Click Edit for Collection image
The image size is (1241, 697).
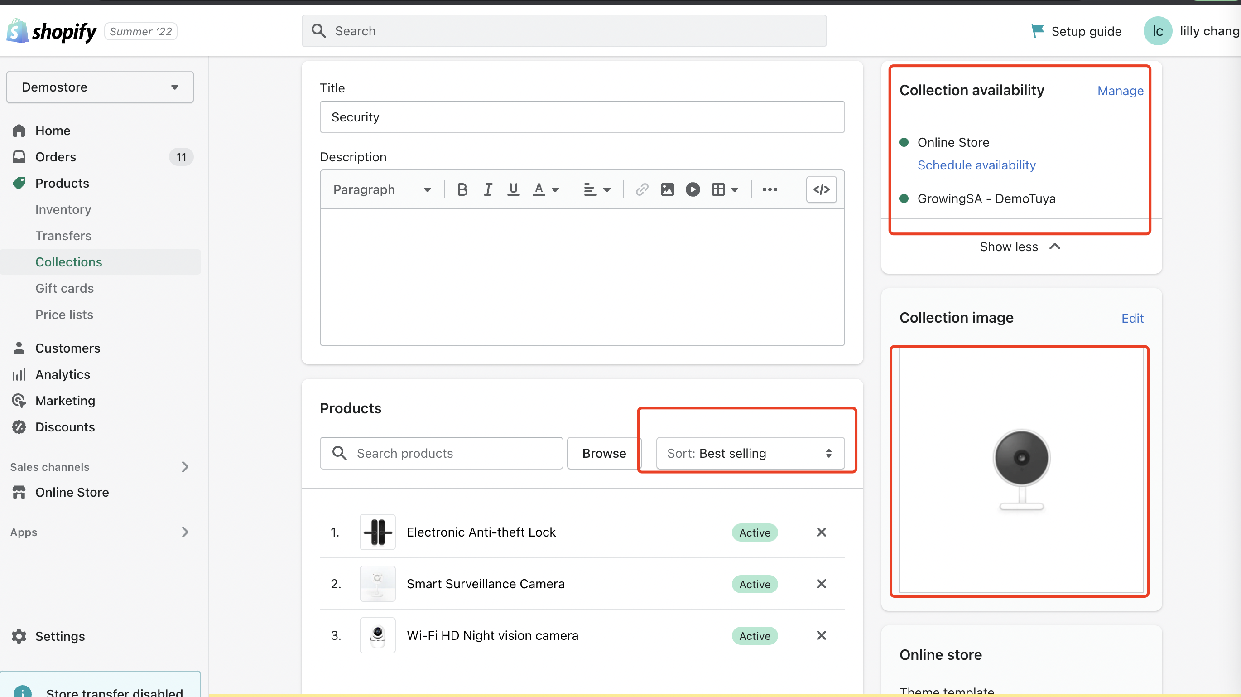(x=1132, y=318)
